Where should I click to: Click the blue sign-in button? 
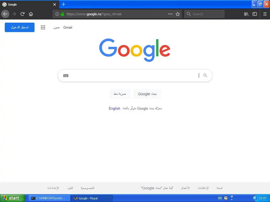point(20,27)
